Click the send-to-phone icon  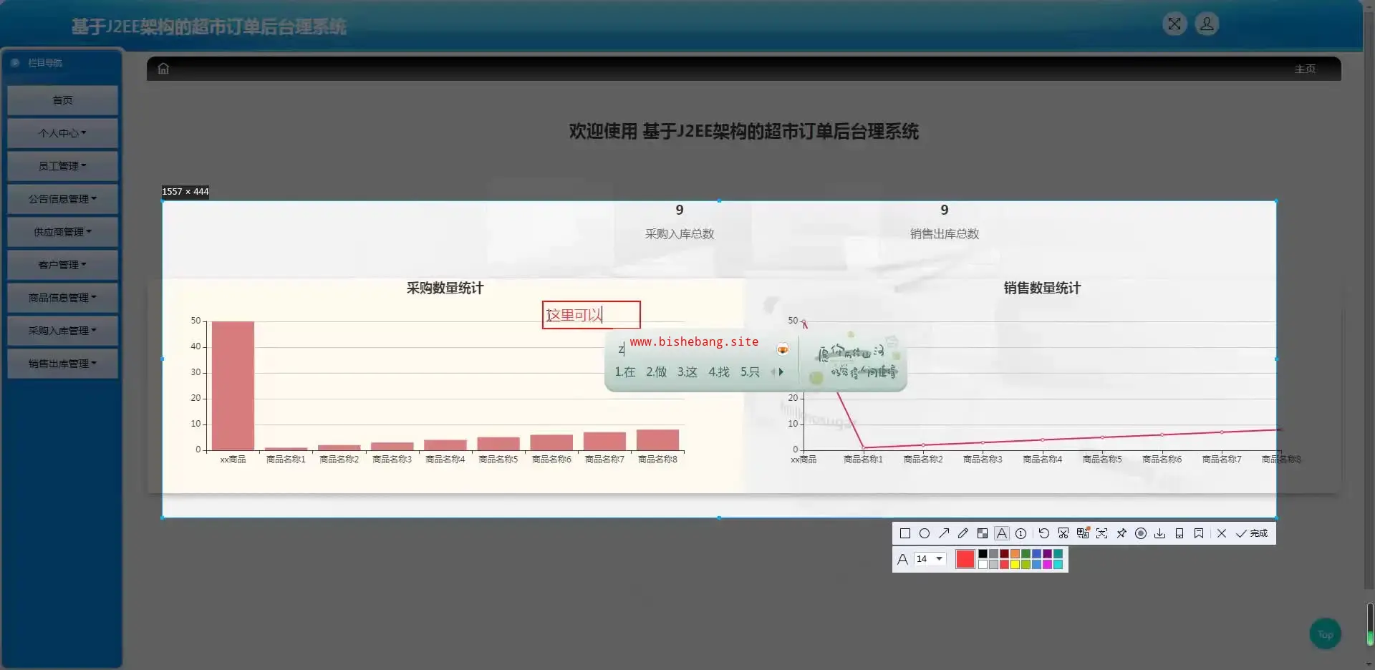[x=1179, y=533]
